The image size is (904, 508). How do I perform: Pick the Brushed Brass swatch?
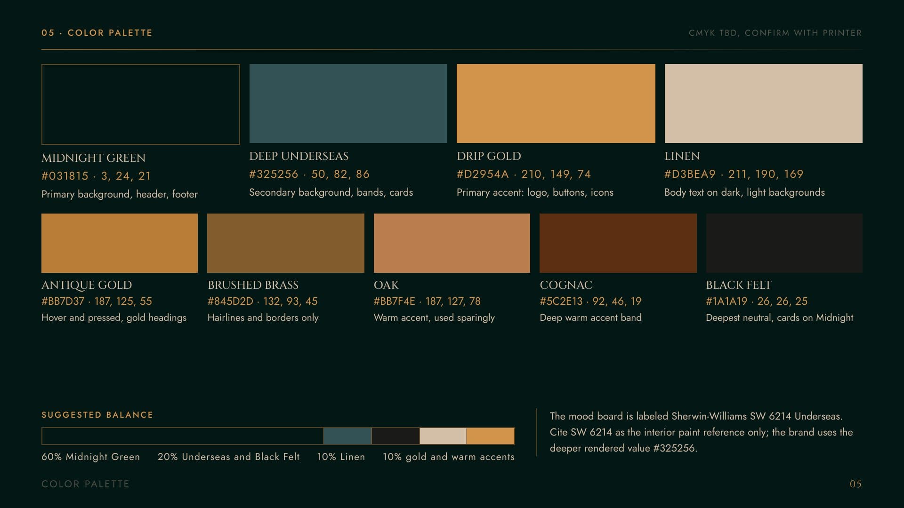(x=286, y=243)
